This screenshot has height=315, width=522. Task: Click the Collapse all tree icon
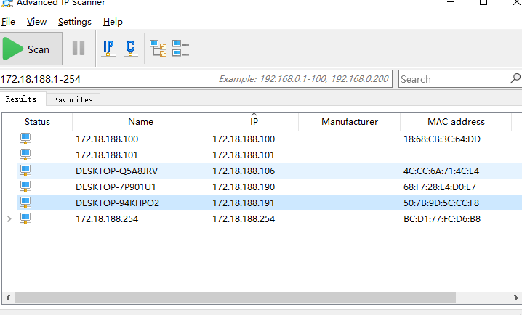[x=180, y=49]
